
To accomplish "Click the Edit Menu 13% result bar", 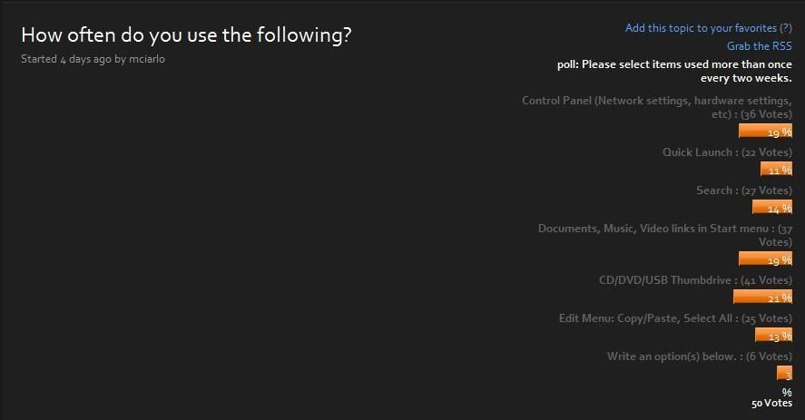I will tap(773, 335).
